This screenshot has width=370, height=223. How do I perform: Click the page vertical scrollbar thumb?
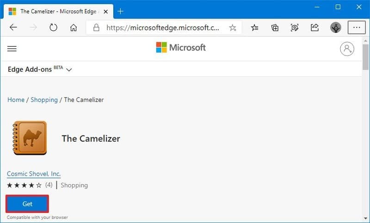(x=365, y=57)
